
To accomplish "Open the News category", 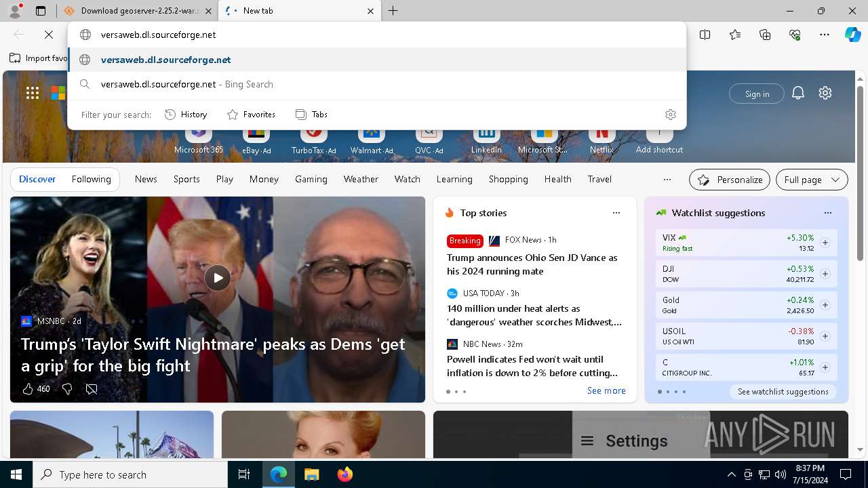I will pyautogui.click(x=146, y=179).
